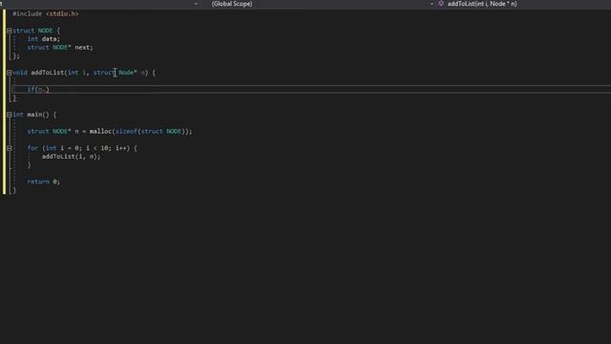Viewport: 611px width, 344px height.
Task: Collapse the void addToList function
Action: click(9, 73)
